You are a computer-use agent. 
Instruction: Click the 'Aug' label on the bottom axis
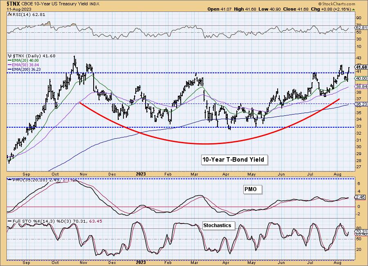coord(337,263)
